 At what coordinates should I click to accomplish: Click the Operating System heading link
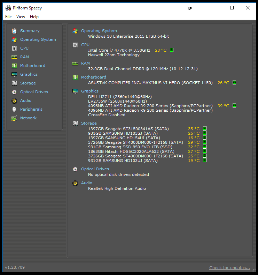99,31
